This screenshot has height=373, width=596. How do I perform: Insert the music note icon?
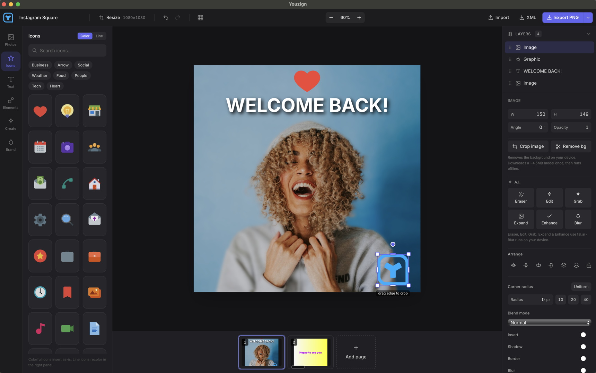40,329
